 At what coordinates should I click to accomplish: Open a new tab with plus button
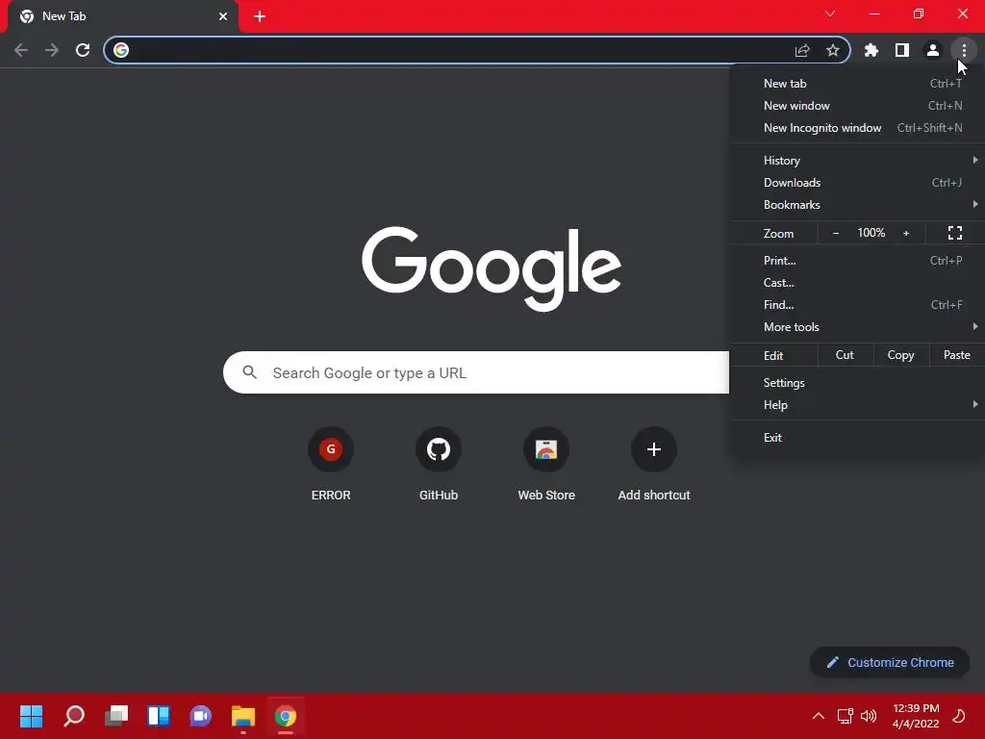[x=260, y=16]
